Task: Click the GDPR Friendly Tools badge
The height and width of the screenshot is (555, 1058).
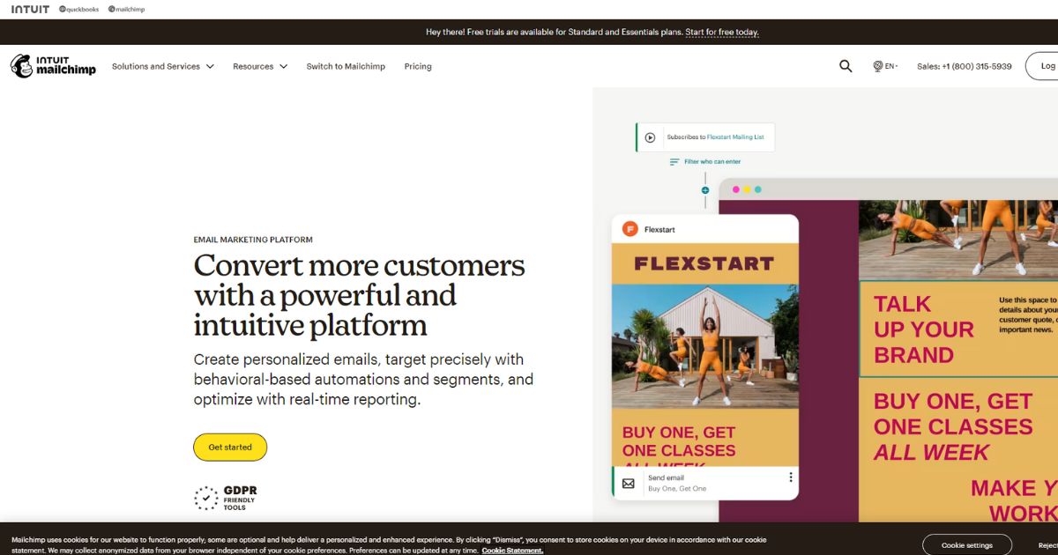Action: coord(226,498)
